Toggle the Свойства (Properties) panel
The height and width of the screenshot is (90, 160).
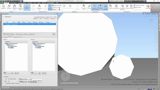coord(100,7)
